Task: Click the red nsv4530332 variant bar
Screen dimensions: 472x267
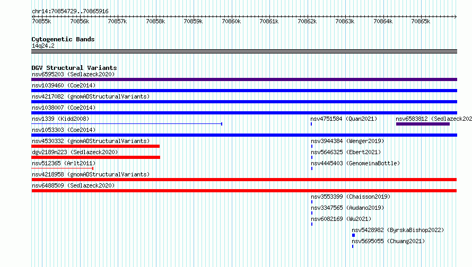Action: coord(95,146)
